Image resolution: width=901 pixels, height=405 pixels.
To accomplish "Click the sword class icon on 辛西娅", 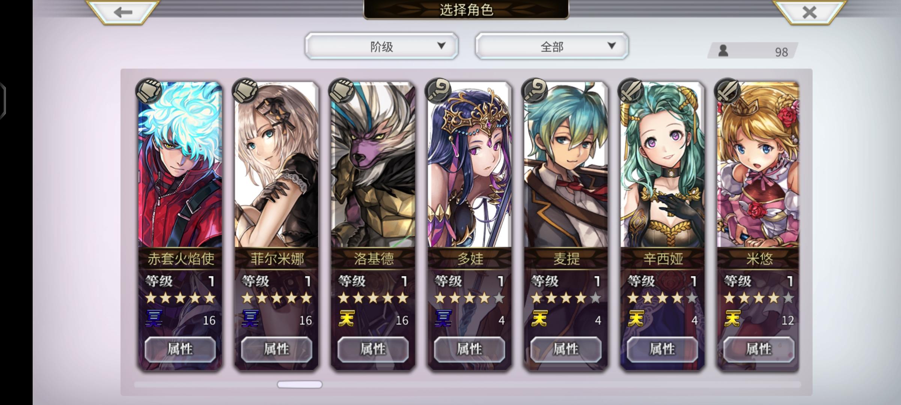I will click(x=631, y=91).
